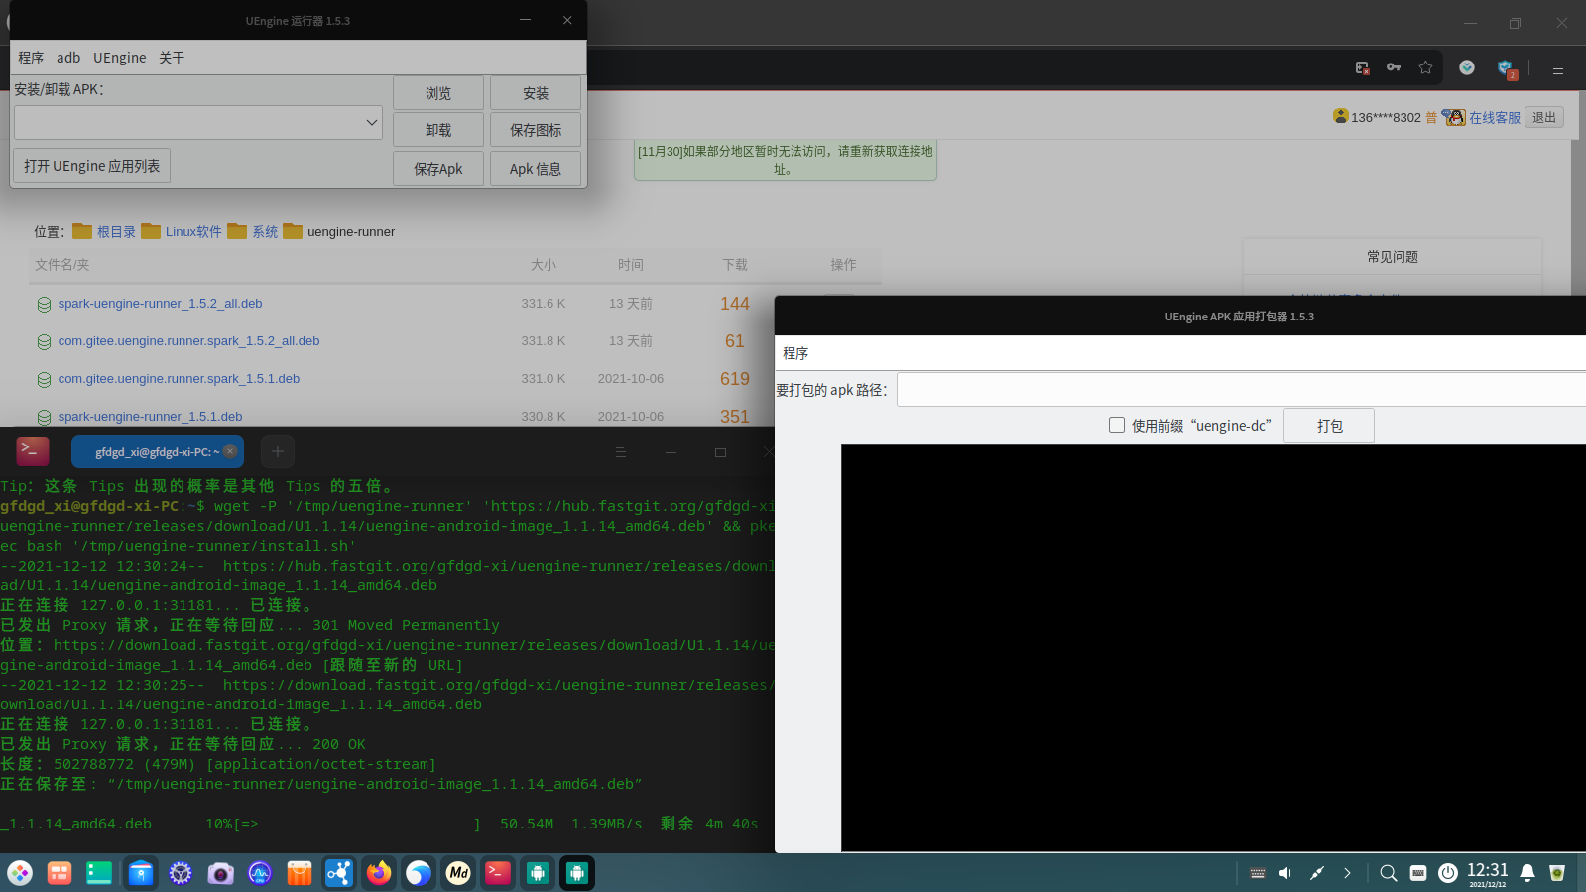Go to Linux软件 folder in breadcrumb
Image resolution: width=1586 pixels, height=892 pixels.
click(x=193, y=232)
